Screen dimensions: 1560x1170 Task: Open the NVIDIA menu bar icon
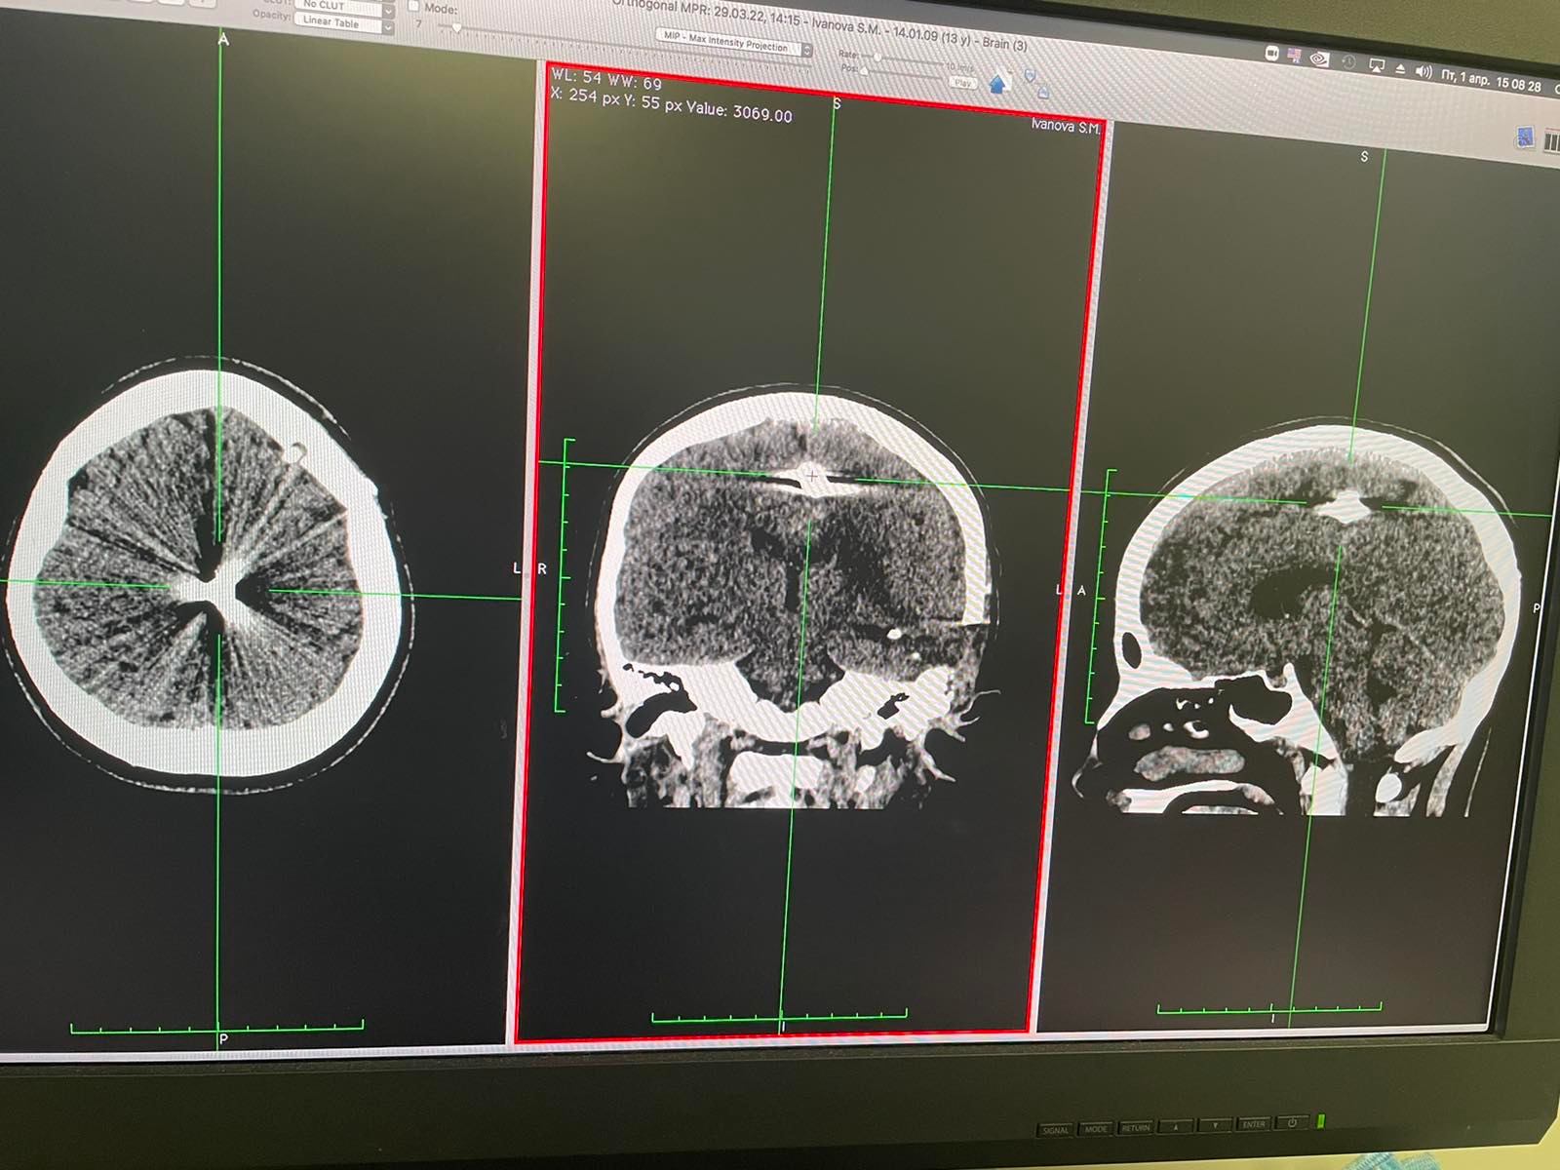pos(1319,59)
